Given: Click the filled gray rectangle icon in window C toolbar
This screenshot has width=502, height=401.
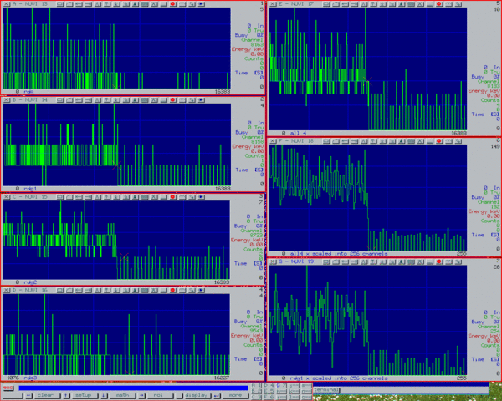Looking at the screenshot, I should [145, 197].
